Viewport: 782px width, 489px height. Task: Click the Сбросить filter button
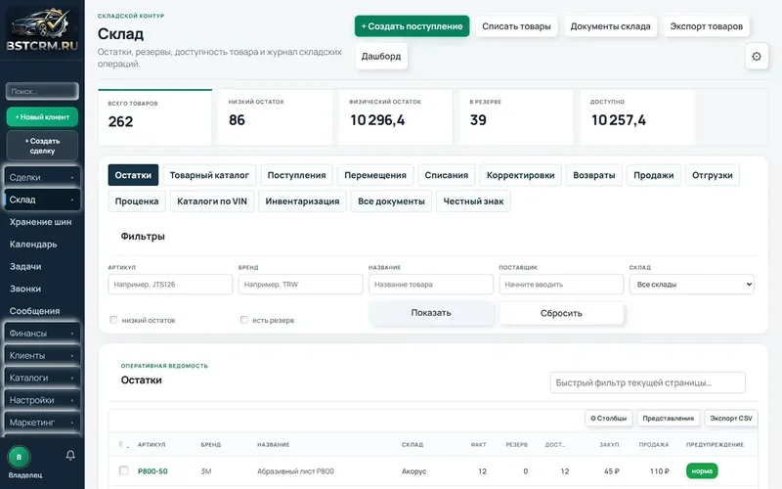point(561,313)
